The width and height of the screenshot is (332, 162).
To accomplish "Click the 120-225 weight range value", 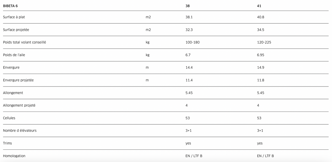I will click(x=264, y=42).
